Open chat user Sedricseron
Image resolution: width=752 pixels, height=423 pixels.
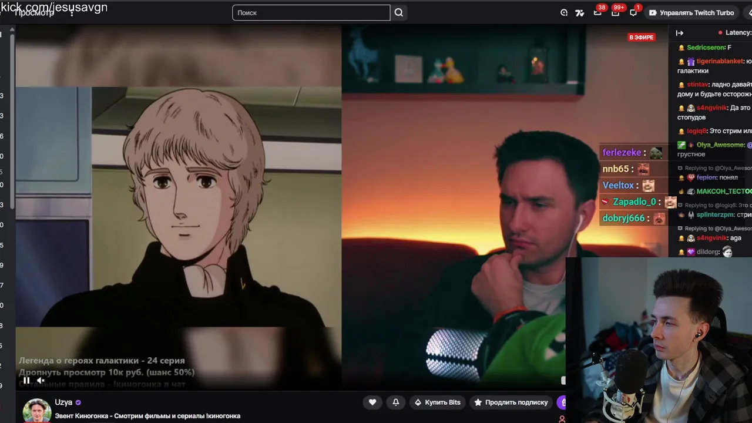[706, 48]
